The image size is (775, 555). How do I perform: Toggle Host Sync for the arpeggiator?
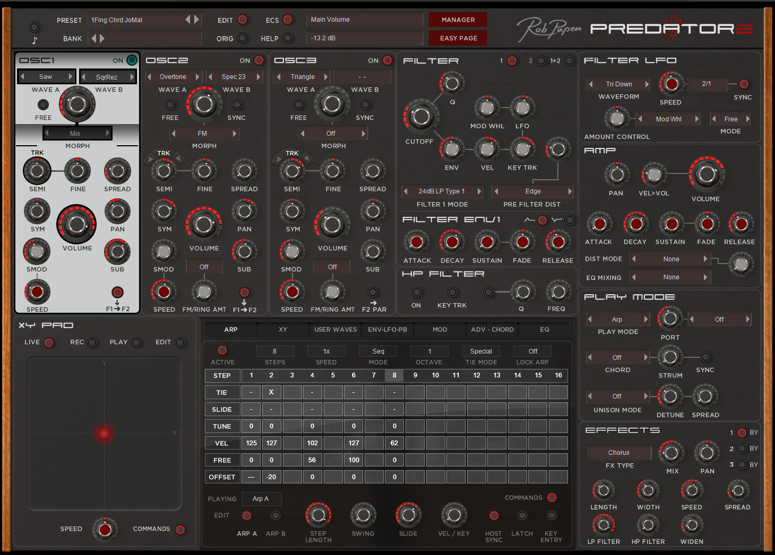click(494, 515)
